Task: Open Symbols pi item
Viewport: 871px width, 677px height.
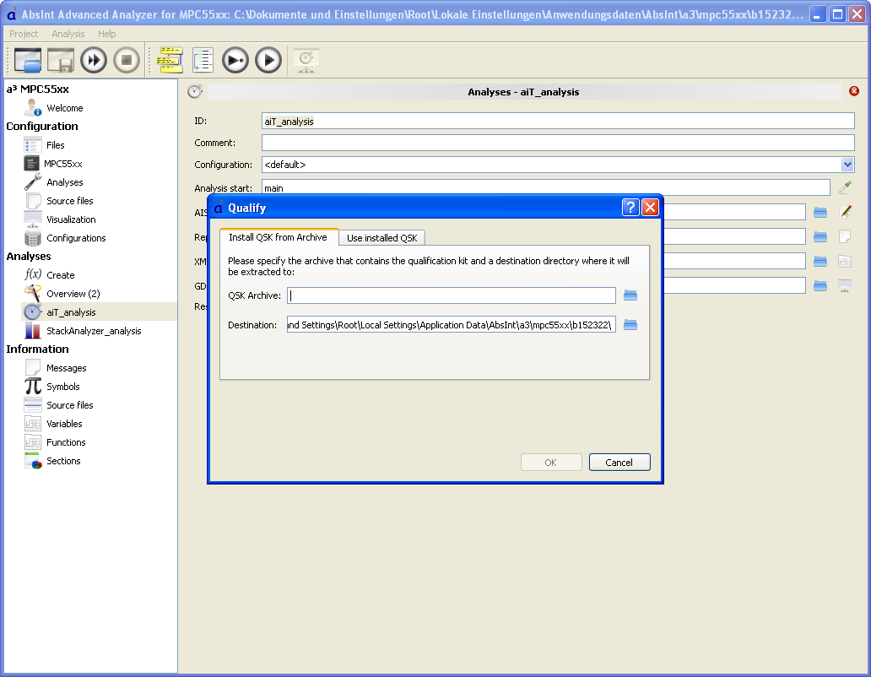Action: tap(62, 387)
